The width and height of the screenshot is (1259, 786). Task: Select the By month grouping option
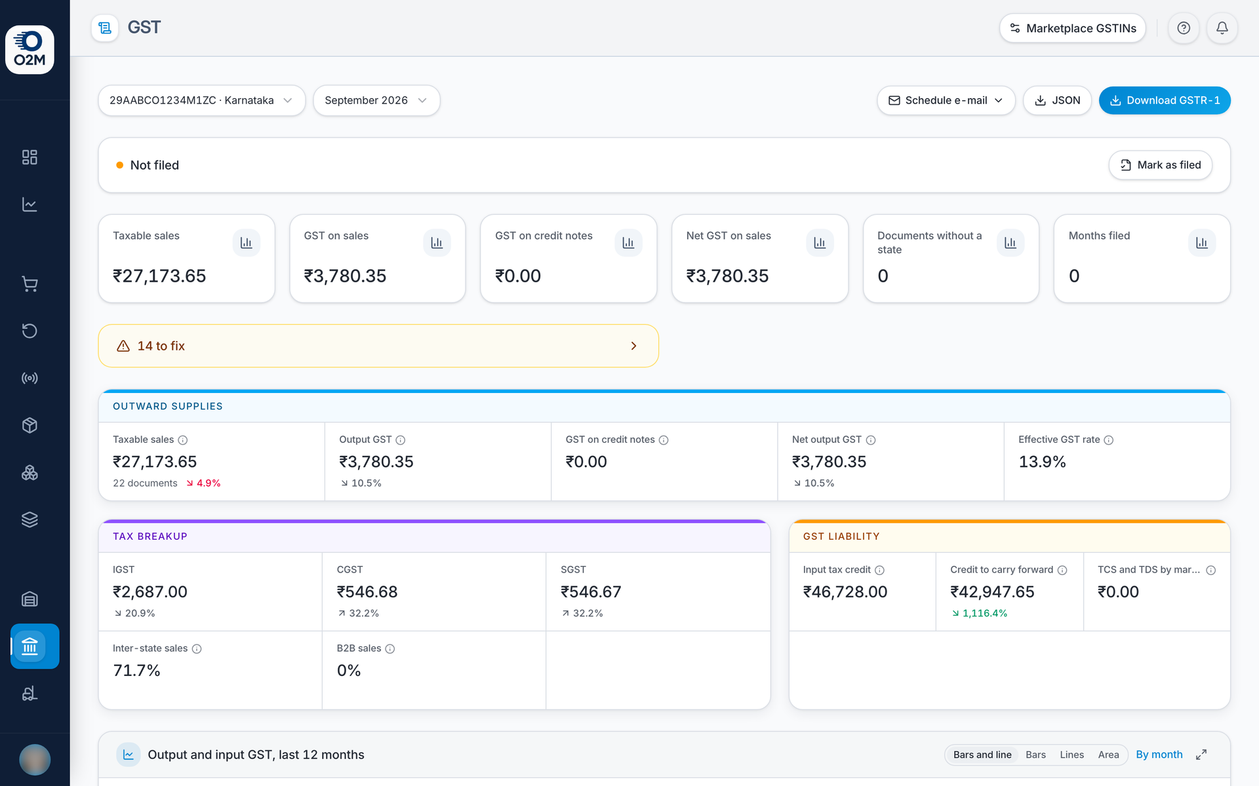pos(1159,755)
